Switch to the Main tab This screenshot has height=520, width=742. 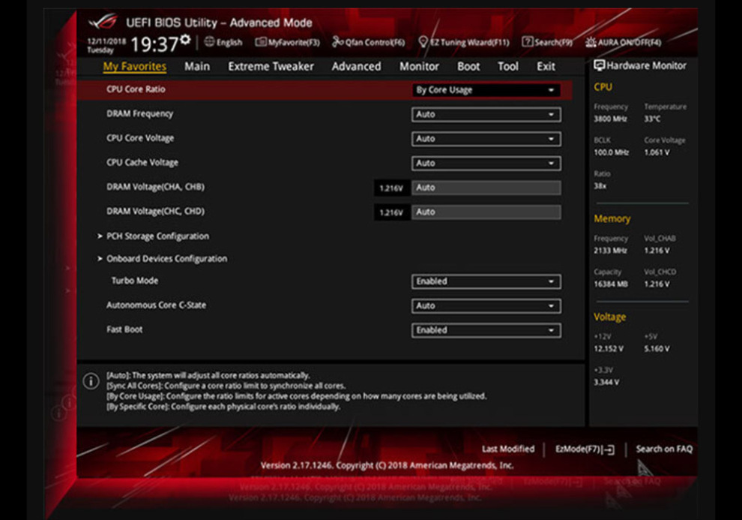point(197,66)
